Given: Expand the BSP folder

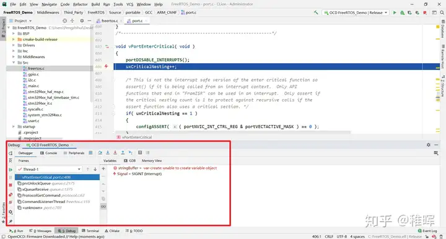Looking at the screenshot, I should pyautogui.click(x=14, y=33).
